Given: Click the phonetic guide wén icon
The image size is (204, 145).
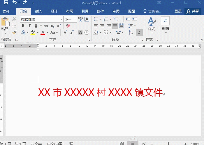Looking at the screenshot, I should pos(80,19).
